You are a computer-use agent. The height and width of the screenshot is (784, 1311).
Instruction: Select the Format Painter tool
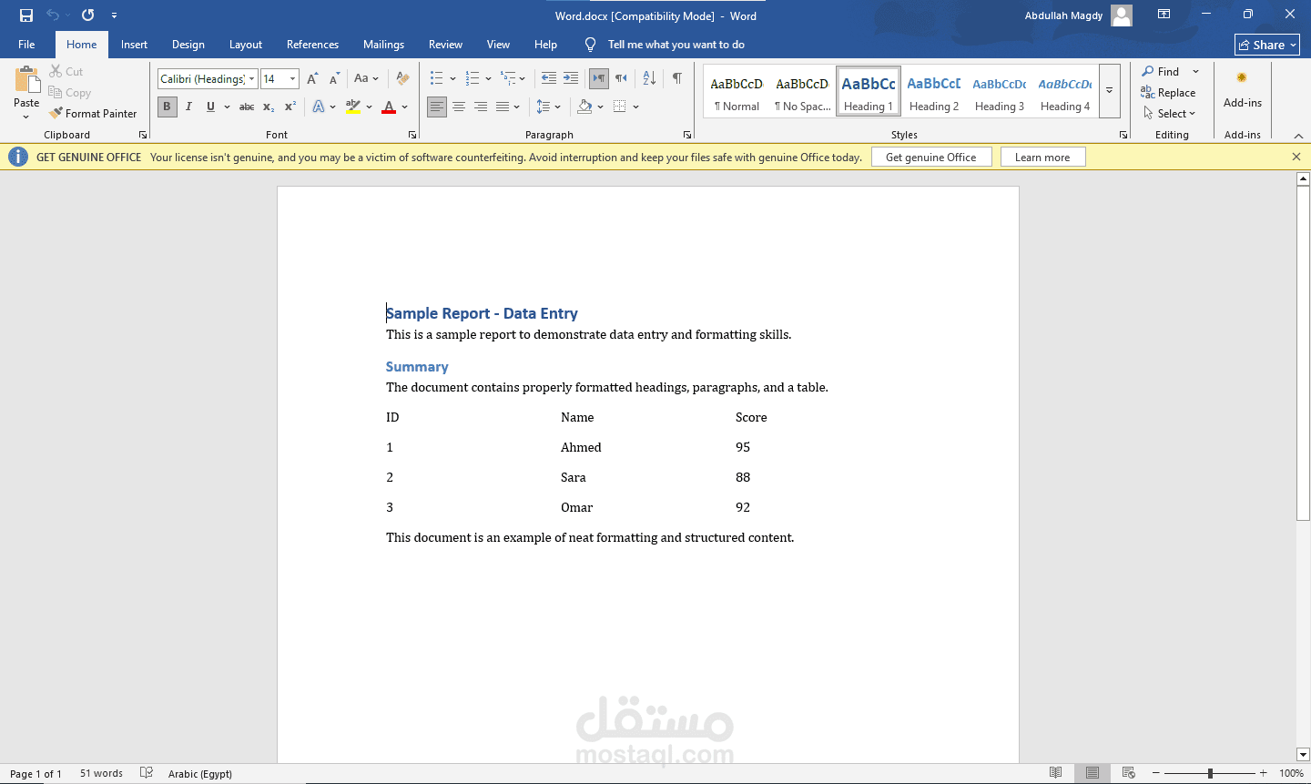[93, 114]
